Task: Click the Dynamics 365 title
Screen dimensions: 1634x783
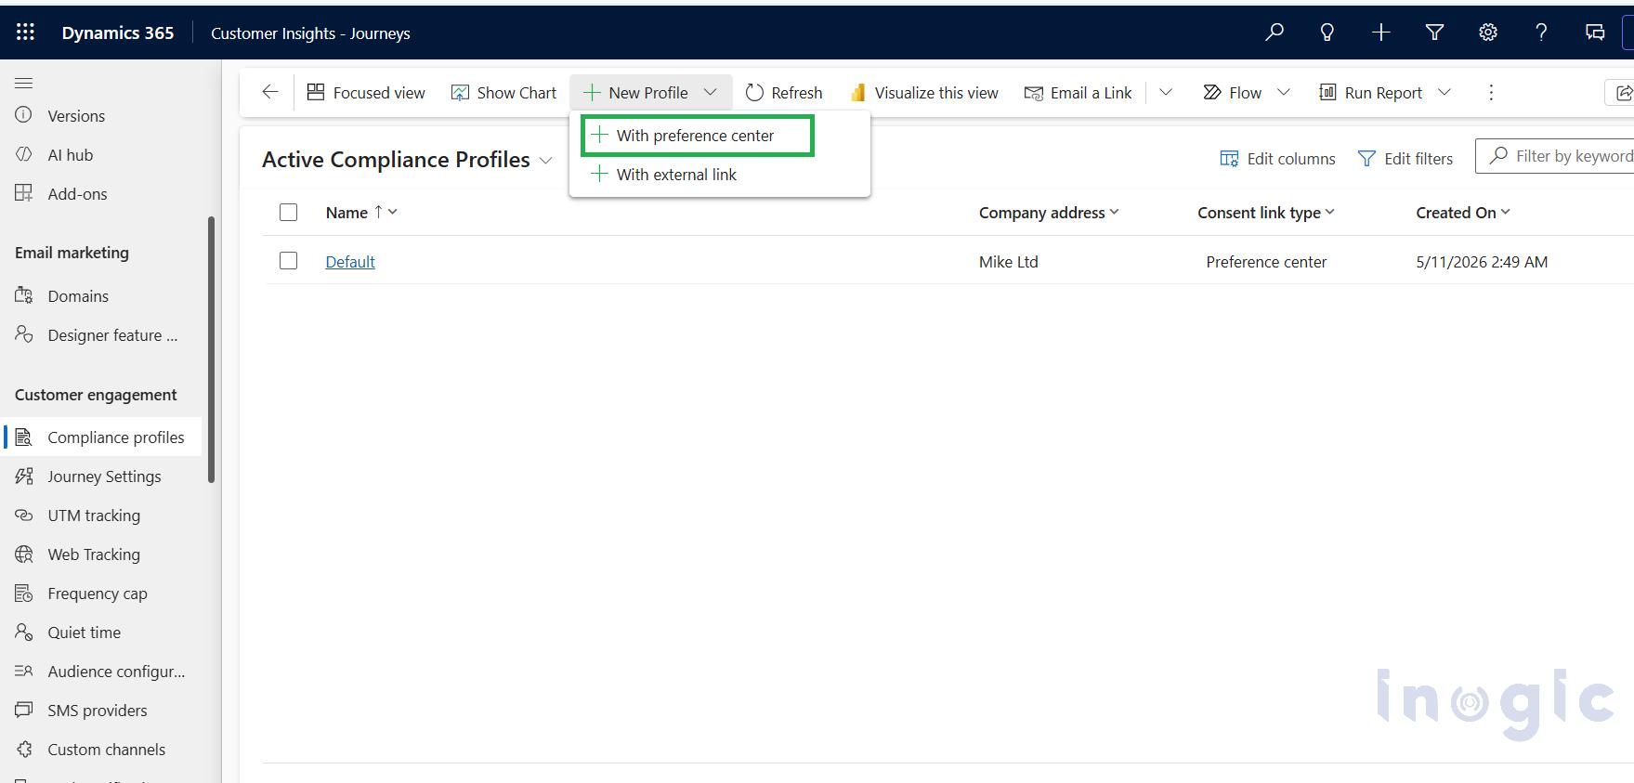Action: [x=118, y=33]
